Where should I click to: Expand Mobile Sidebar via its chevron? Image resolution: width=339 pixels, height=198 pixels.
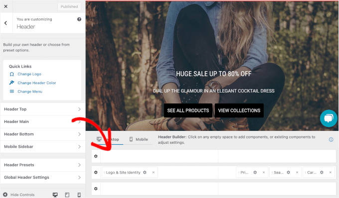(x=79, y=147)
